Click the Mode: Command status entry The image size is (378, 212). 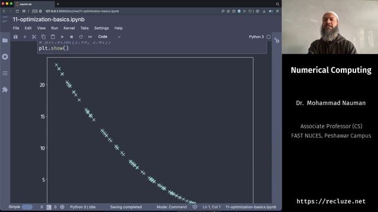pos(171,207)
